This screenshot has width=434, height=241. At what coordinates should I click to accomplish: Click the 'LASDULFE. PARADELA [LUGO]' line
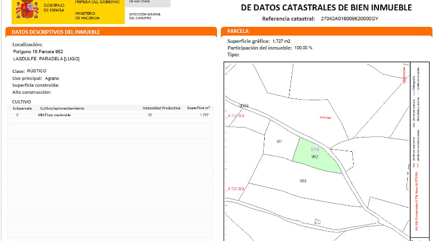point(46,59)
